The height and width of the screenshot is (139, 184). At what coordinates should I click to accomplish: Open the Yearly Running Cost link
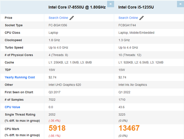(20, 77)
